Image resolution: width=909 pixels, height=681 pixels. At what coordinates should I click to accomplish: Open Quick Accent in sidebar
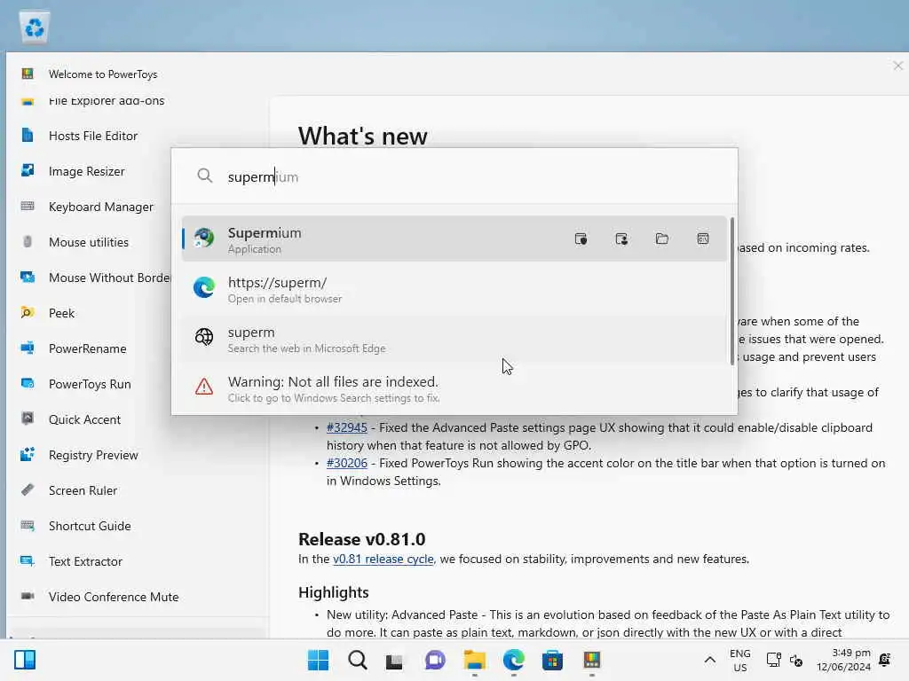[84, 419]
